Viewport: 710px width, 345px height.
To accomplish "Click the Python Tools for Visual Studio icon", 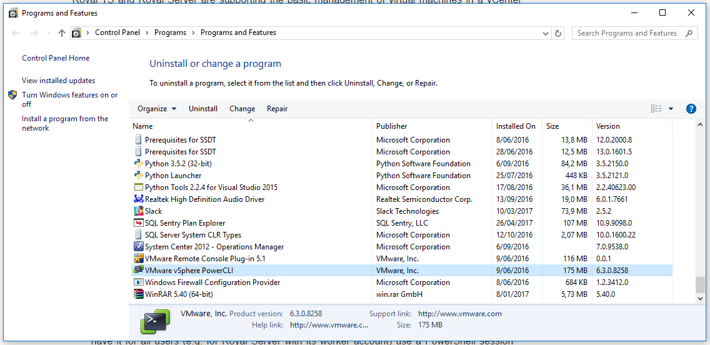I will [139, 187].
